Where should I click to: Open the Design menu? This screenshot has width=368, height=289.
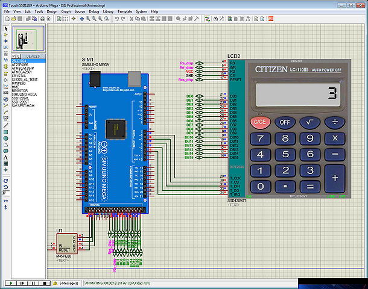52,11
